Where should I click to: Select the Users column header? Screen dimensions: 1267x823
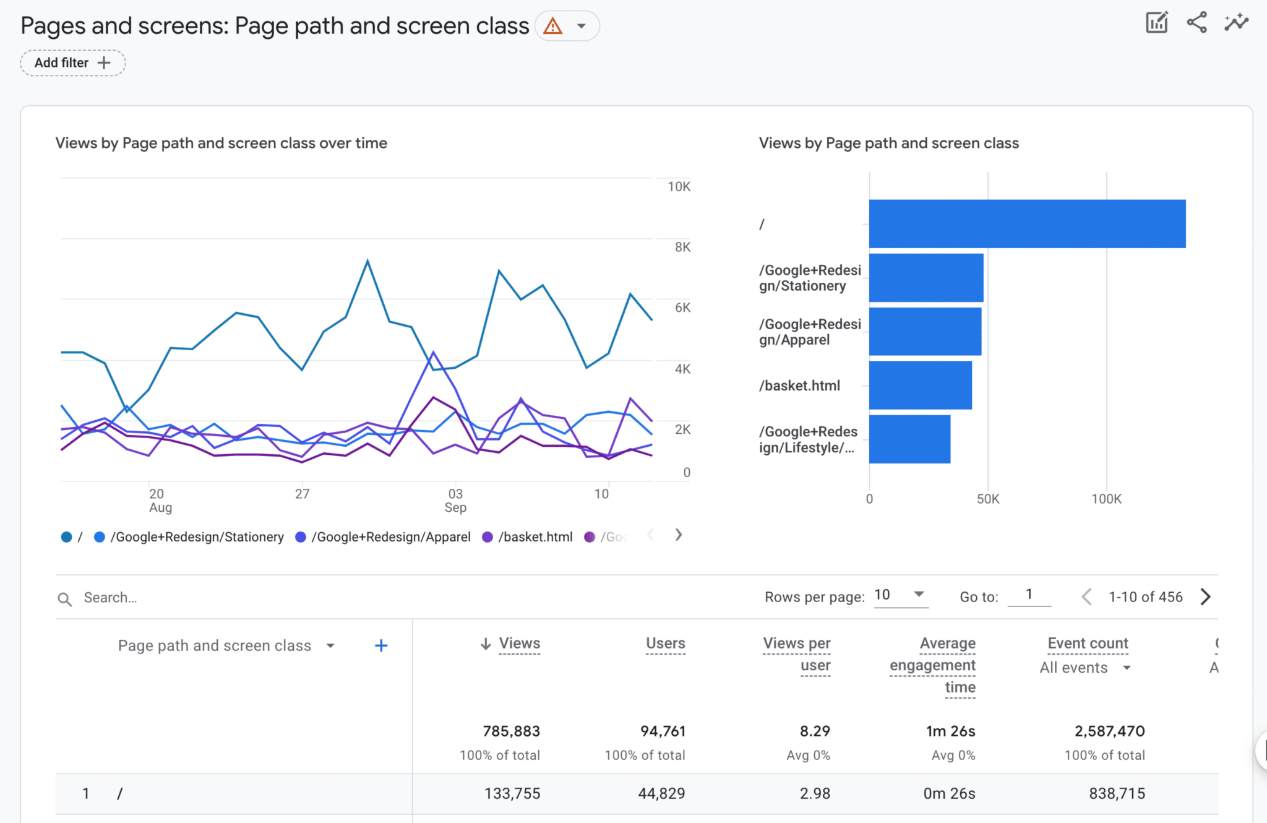coord(665,644)
